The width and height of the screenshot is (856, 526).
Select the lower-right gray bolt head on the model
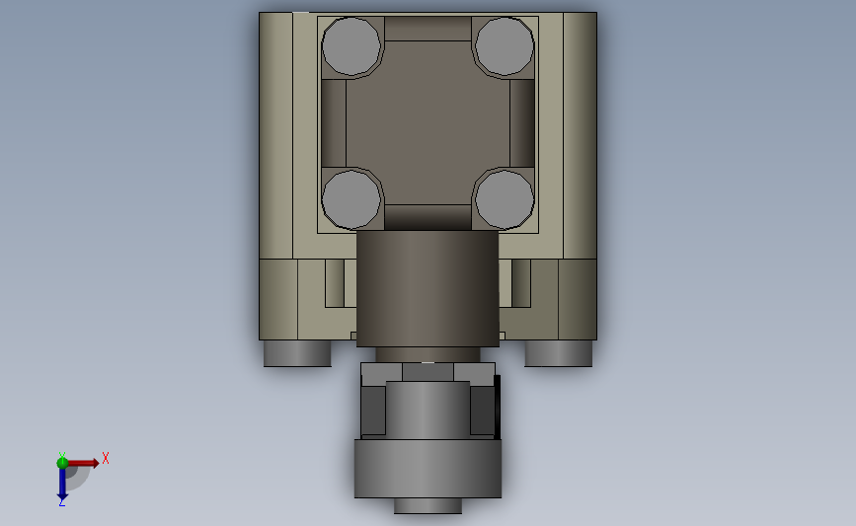click(505, 199)
